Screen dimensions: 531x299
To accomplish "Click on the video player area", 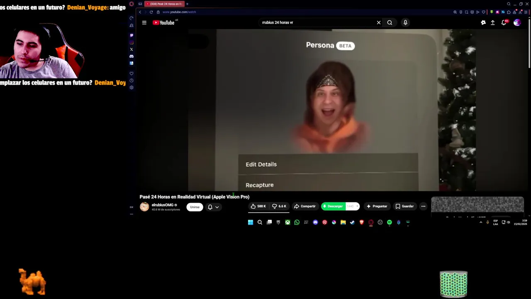I will coord(332,110).
